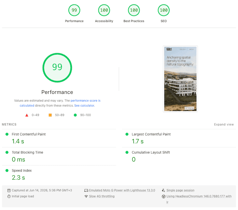Select the Speed Index metric label

(22, 170)
